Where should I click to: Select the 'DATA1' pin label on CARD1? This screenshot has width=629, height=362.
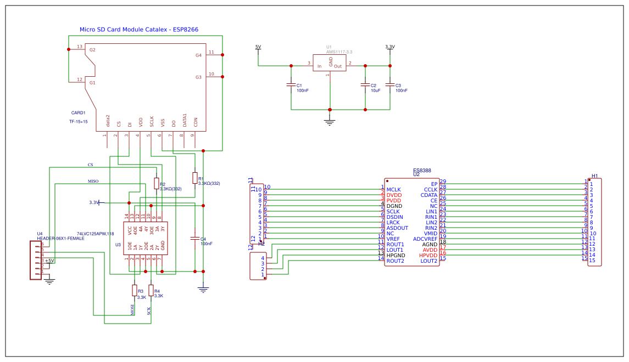click(185, 120)
